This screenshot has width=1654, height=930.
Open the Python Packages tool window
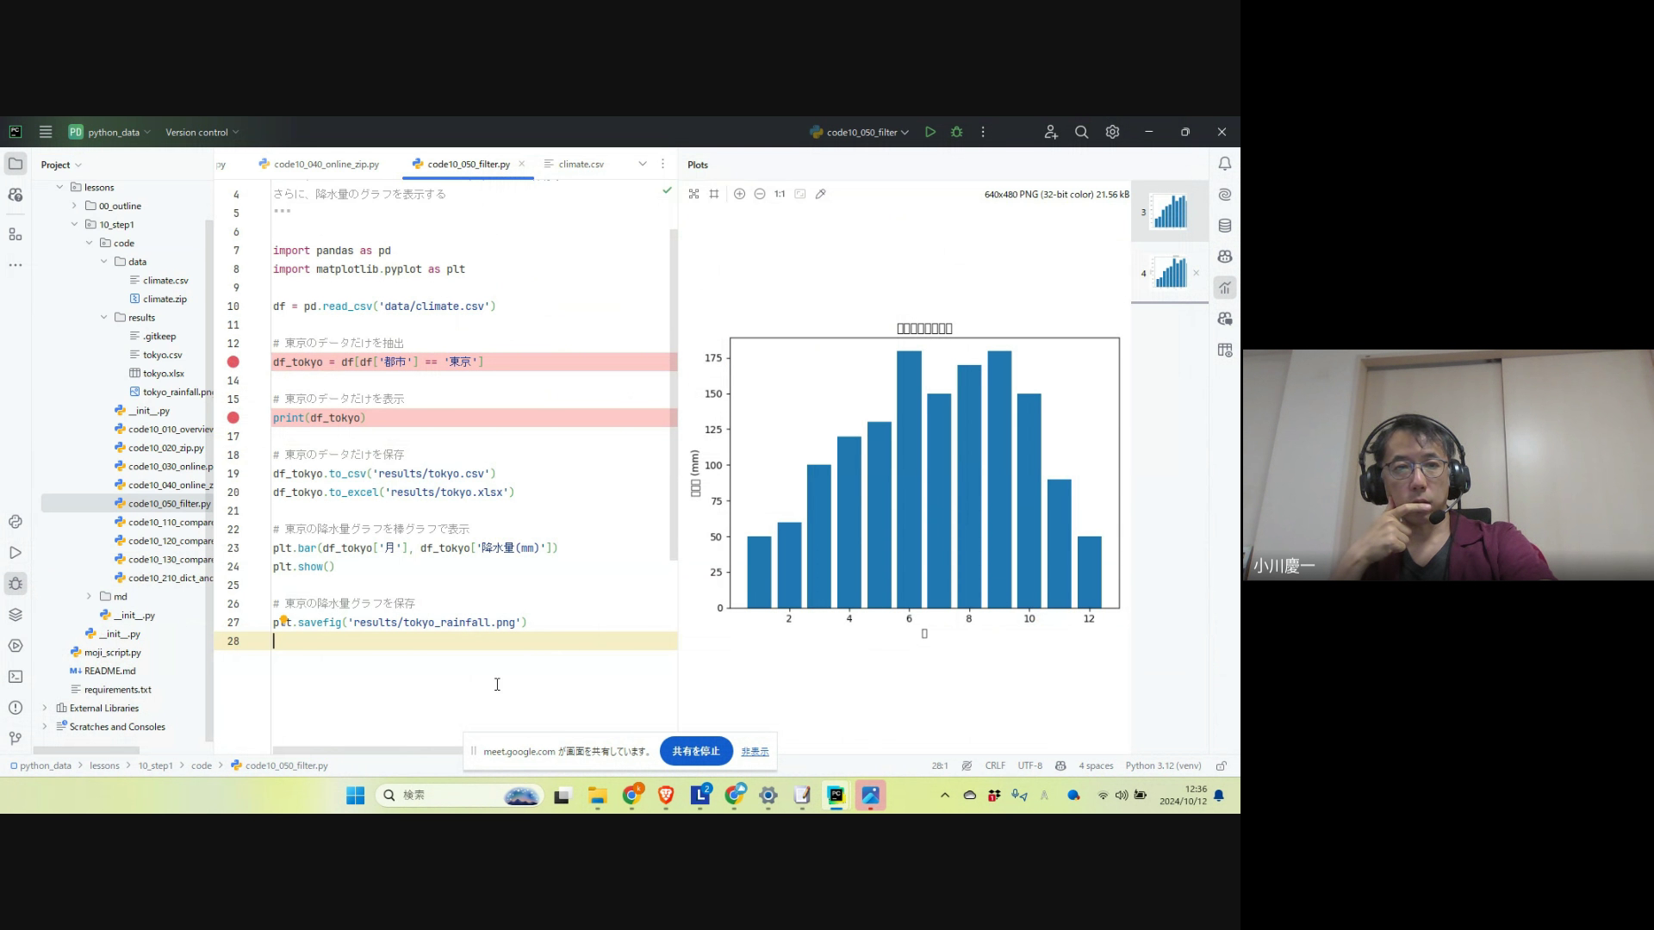(x=16, y=615)
